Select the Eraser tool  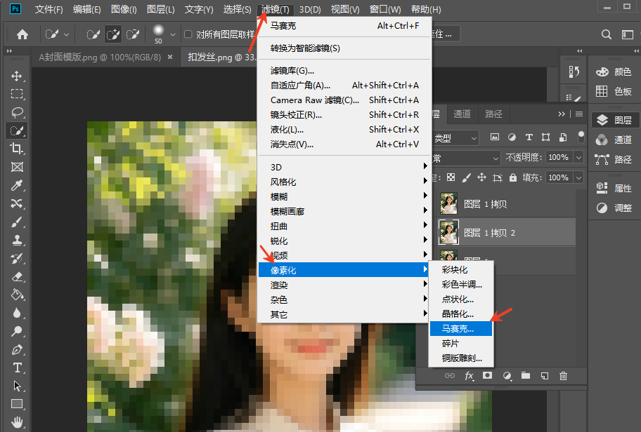(x=17, y=276)
